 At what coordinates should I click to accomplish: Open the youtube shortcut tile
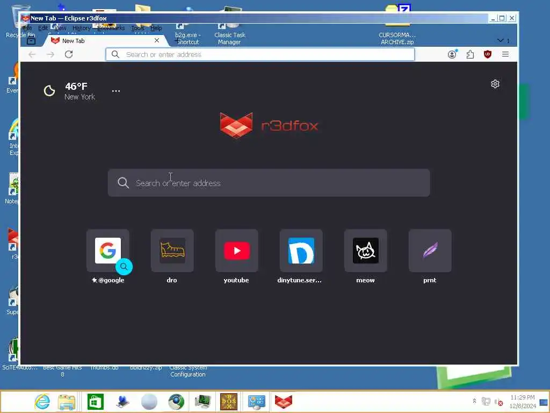[237, 251]
